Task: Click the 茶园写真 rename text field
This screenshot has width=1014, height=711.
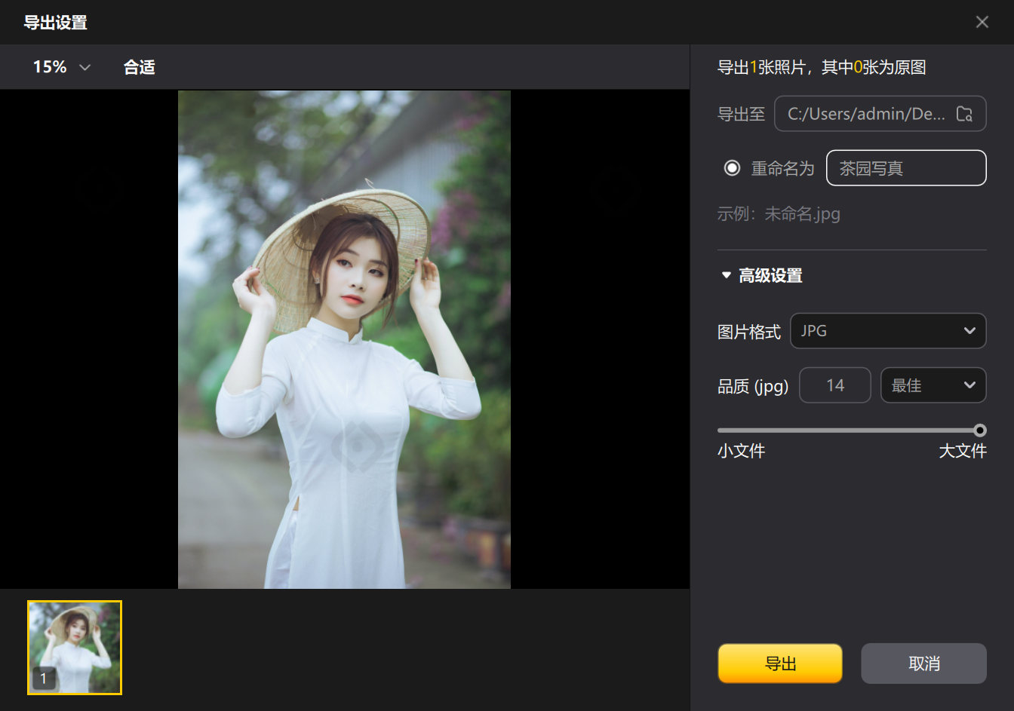Action: coord(905,168)
